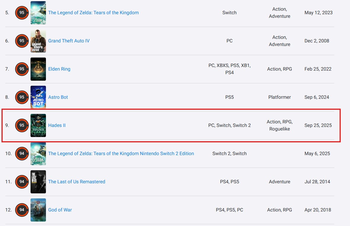Image resolution: width=350 pixels, height=226 pixels.
Task: Click the Zelda Tears of the Kingdom cover art
Action: click(x=38, y=13)
